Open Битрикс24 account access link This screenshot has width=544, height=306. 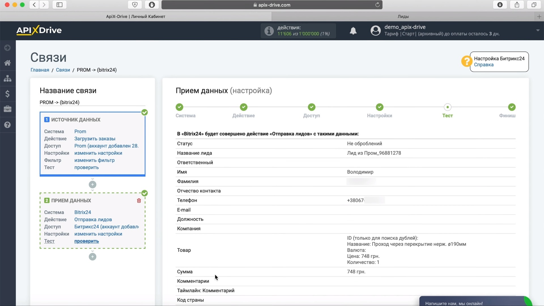pyautogui.click(x=107, y=227)
